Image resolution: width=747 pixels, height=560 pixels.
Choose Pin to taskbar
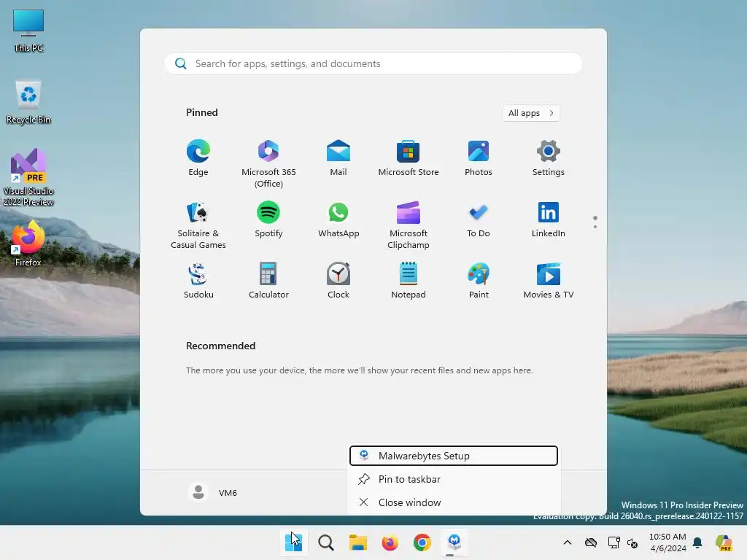point(454,479)
